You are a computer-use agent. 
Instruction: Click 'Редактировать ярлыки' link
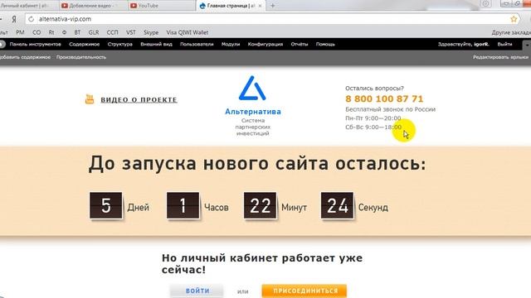point(500,57)
